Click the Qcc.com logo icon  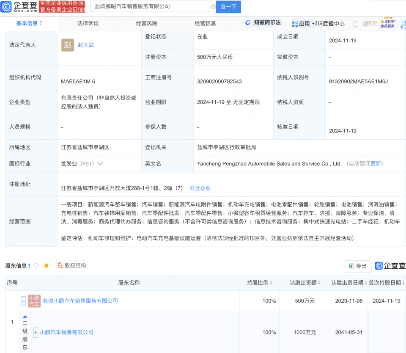click(6, 6)
